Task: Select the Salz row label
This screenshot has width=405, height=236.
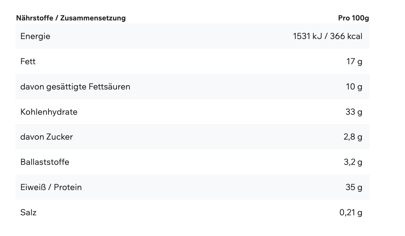Action: point(28,213)
